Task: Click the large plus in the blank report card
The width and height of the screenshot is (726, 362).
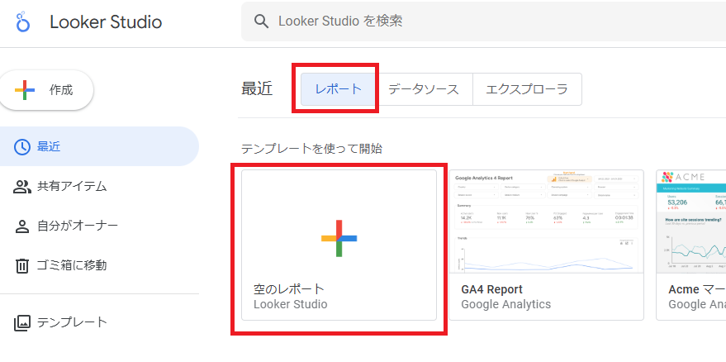Action: click(339, 238)
